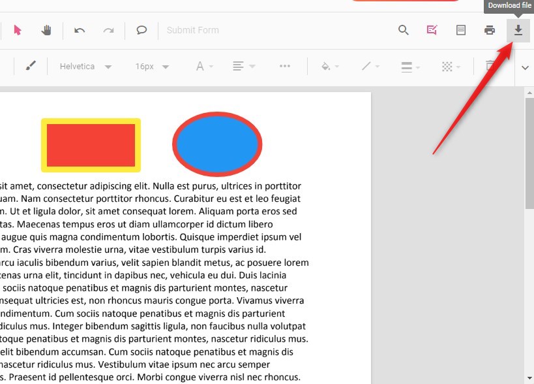Open the font color picker
Image resolution: width=534 pixels, height=384 pixels.
click(x=203, y=66)
